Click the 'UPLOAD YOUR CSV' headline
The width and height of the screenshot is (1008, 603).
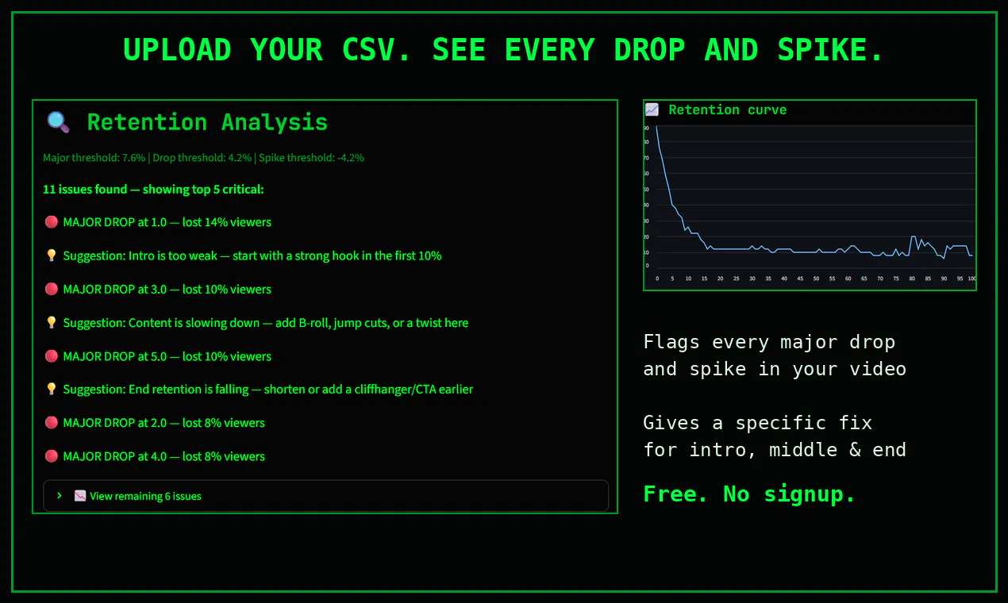click(x=503, y=50)
